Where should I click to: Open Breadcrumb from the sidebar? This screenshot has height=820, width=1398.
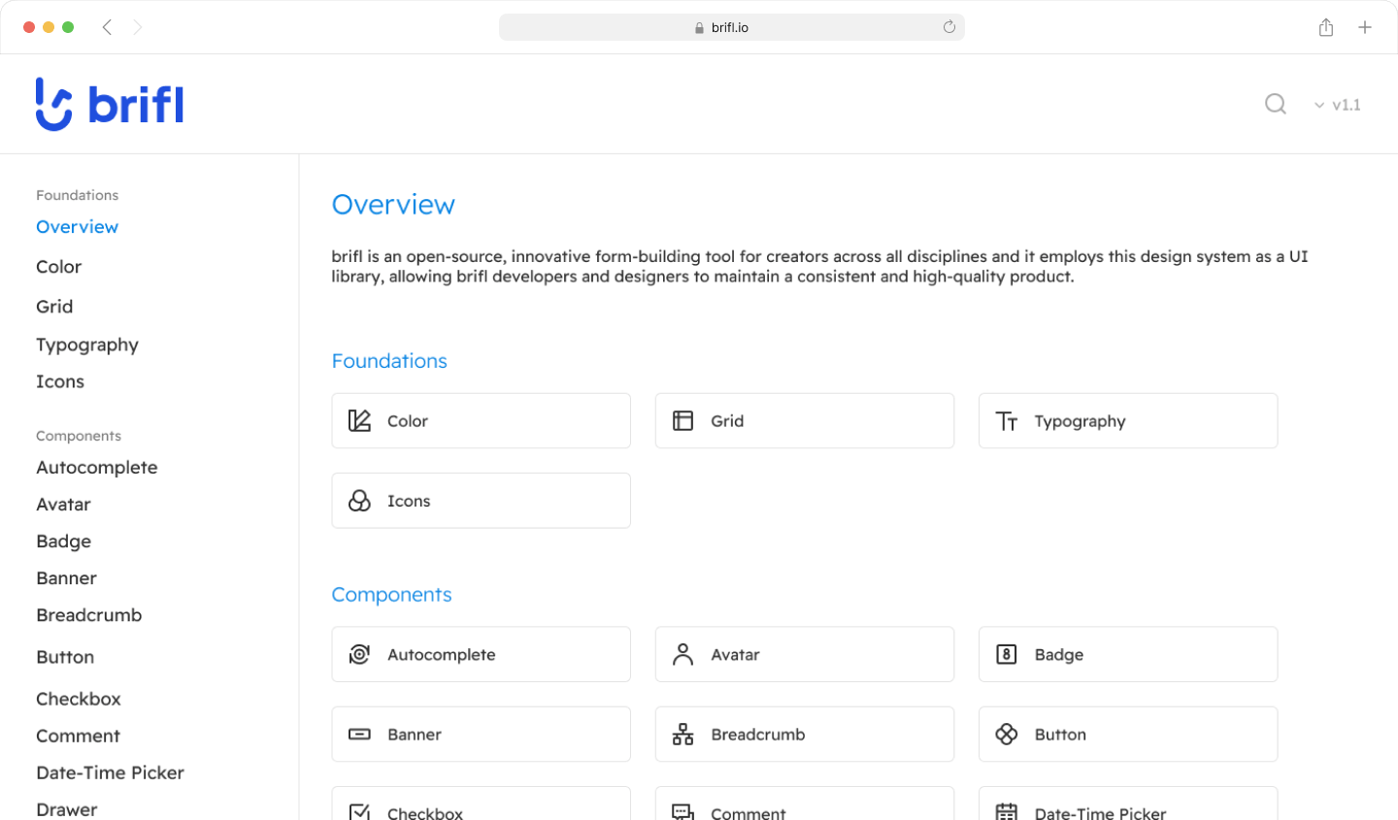point(89,614)
